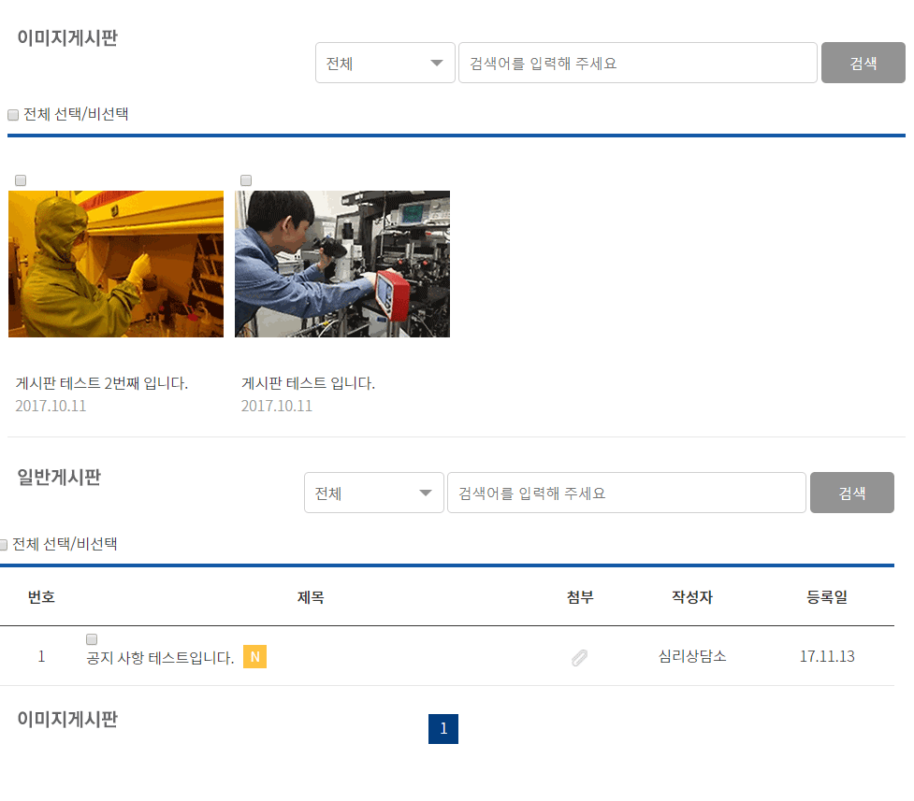Screen dimensions: 914x801
Task: Click the yellow N new-post badge
Action: 254,657
